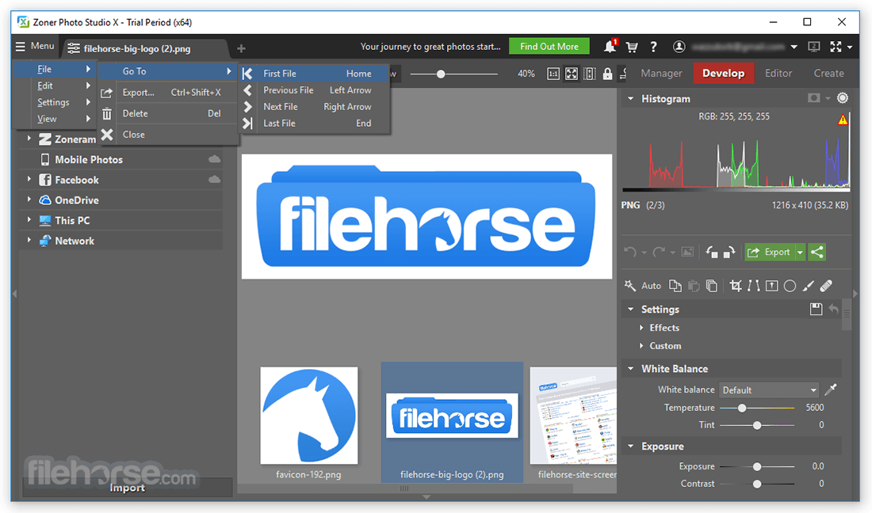Image resolution: width=872 pixels, height=513 pixels.
Task: Set zoom to 1:1 actual size
Action: point(553,74)
